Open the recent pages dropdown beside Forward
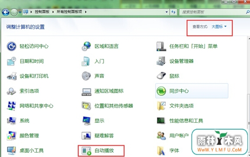 (x=20, y=12)
